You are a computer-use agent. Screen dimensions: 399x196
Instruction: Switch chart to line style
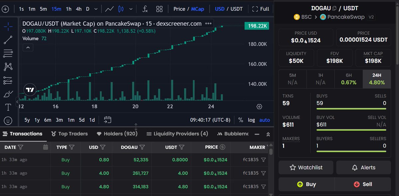(x=109, y=9)
